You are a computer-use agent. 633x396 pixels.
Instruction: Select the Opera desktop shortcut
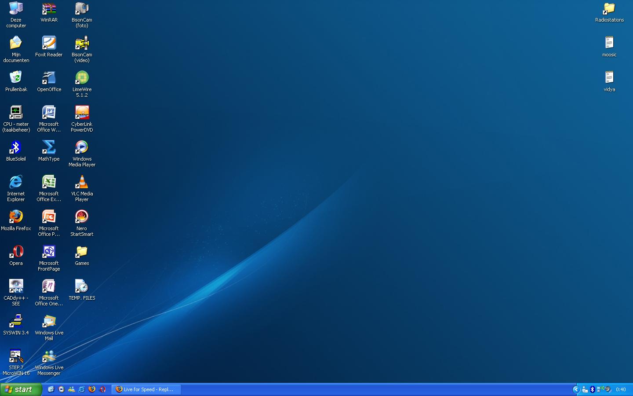(16, 255)
